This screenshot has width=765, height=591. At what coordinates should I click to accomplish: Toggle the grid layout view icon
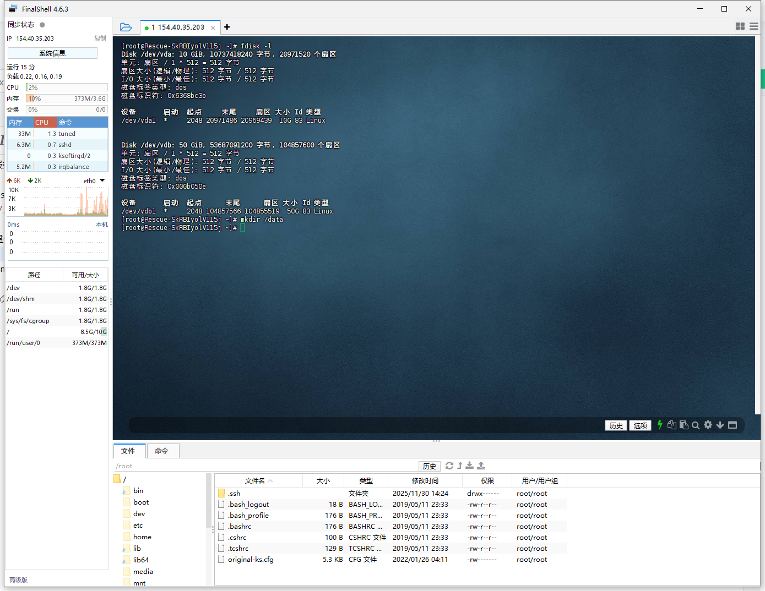click(740, 26)
